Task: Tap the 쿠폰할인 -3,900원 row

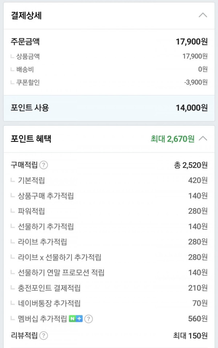Action: tap(109, 82)
